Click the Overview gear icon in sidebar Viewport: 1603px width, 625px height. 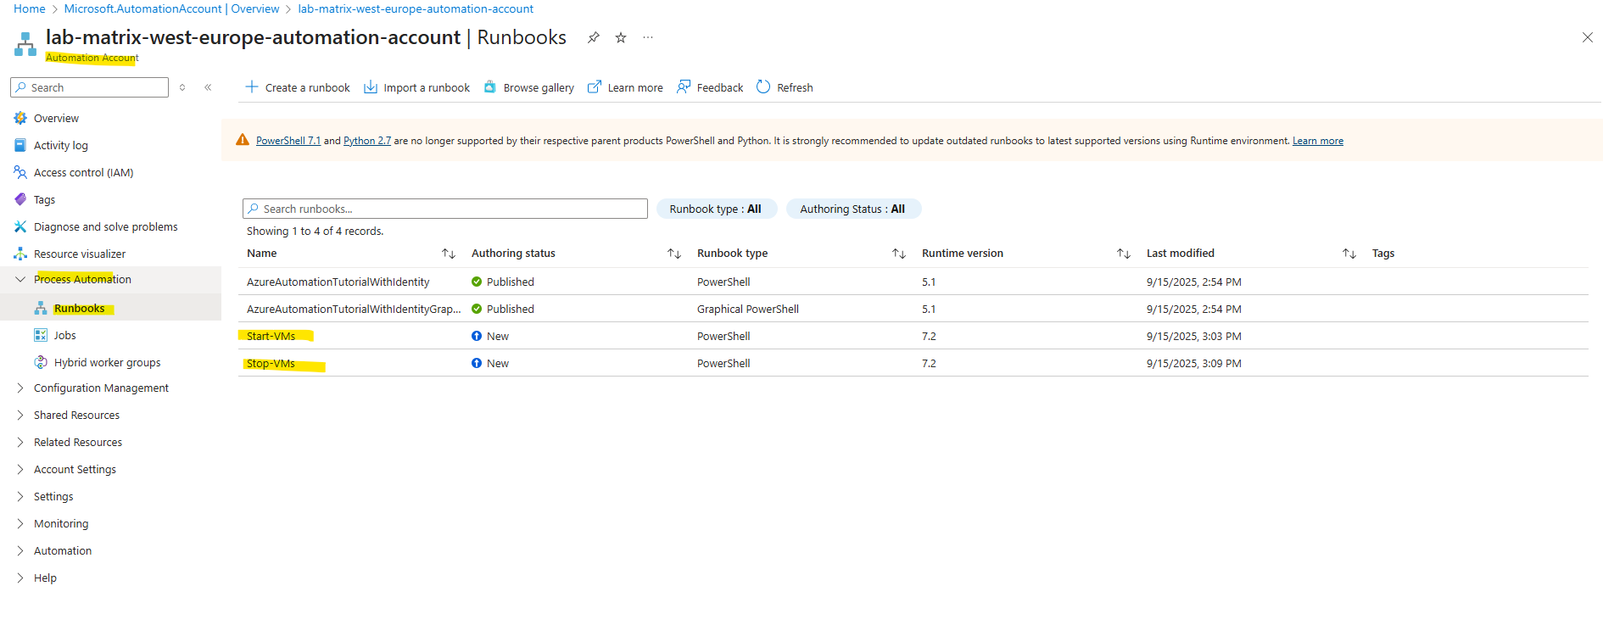pyautogui.click(x=20, y=118)
